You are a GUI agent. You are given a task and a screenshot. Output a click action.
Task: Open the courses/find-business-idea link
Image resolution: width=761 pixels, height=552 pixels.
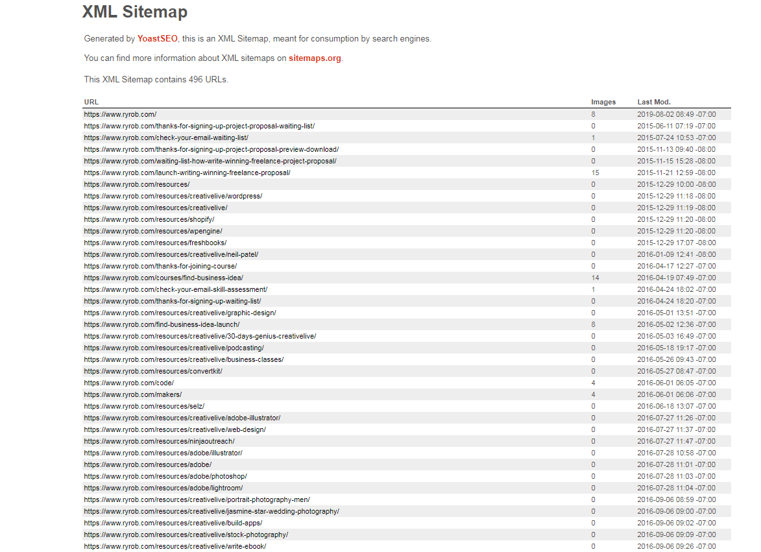tap(165, 278)
